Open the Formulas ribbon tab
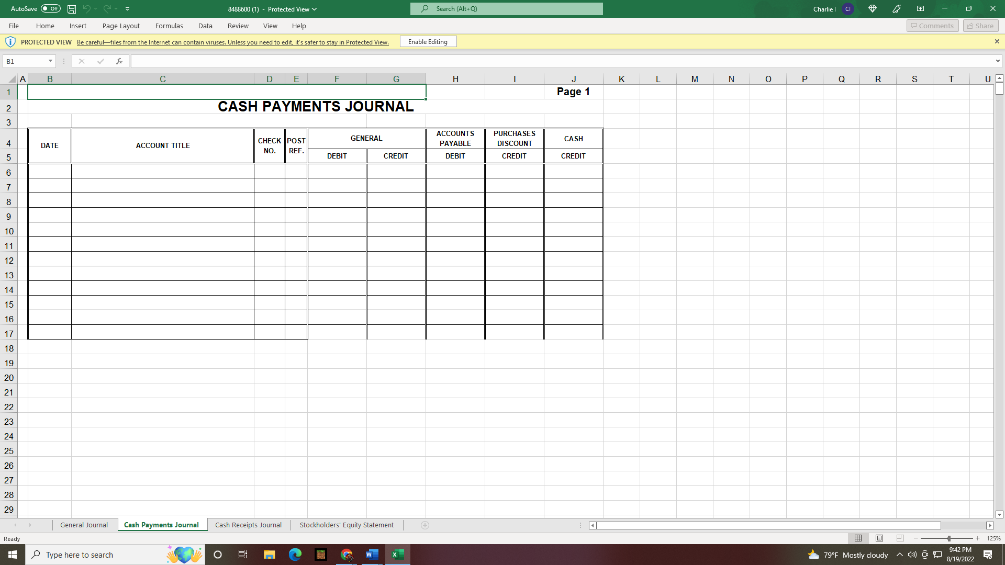 pos(169,26)
